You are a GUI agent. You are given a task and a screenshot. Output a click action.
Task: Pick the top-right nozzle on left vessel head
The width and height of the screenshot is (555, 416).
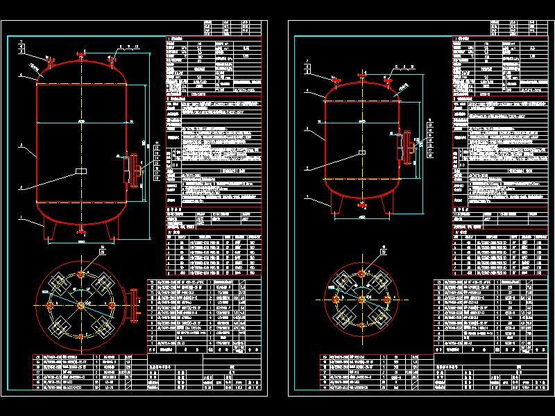tap(112, 62)
